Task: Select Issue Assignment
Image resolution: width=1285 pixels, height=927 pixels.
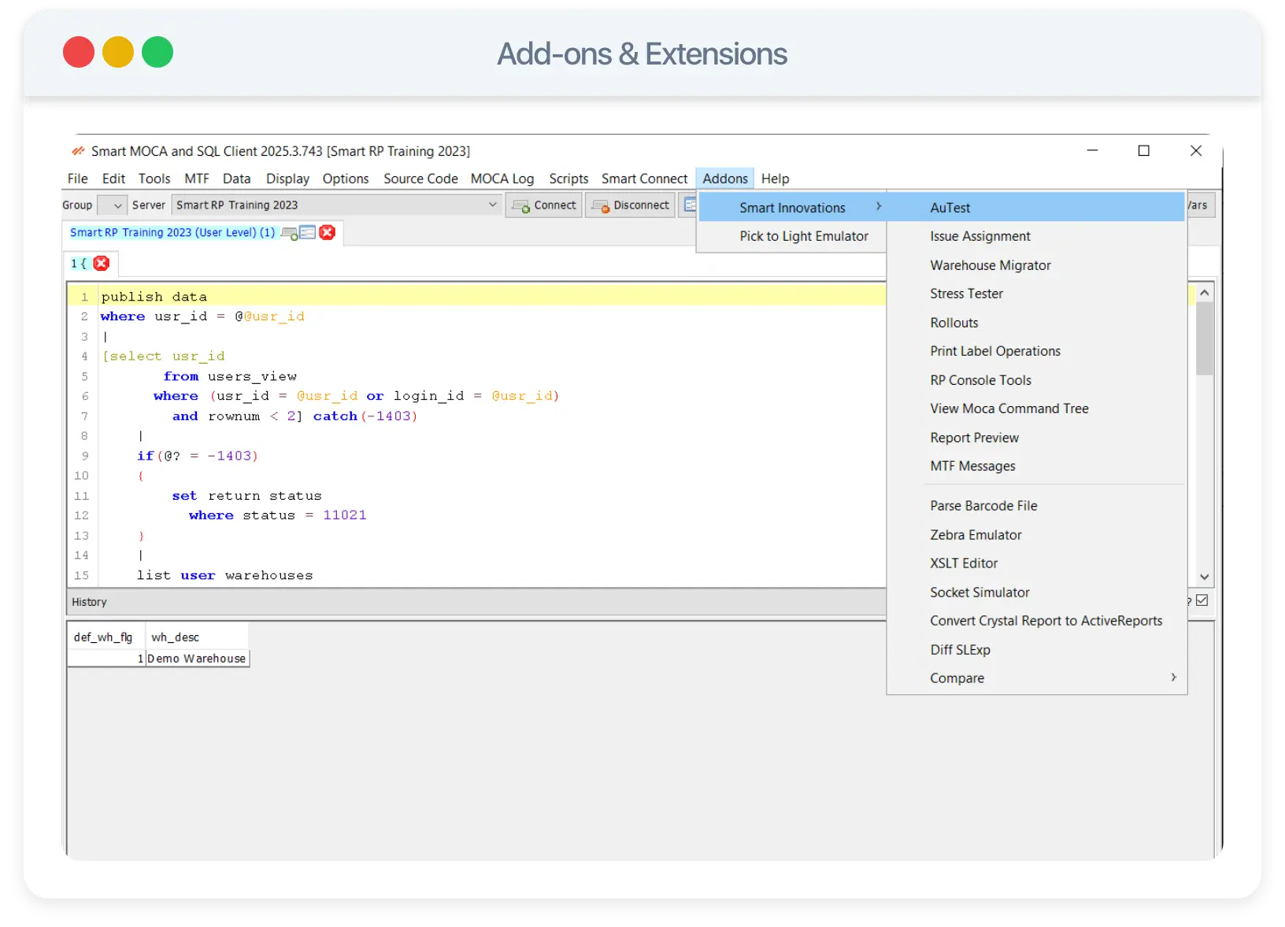Action: click(1036, 236)
